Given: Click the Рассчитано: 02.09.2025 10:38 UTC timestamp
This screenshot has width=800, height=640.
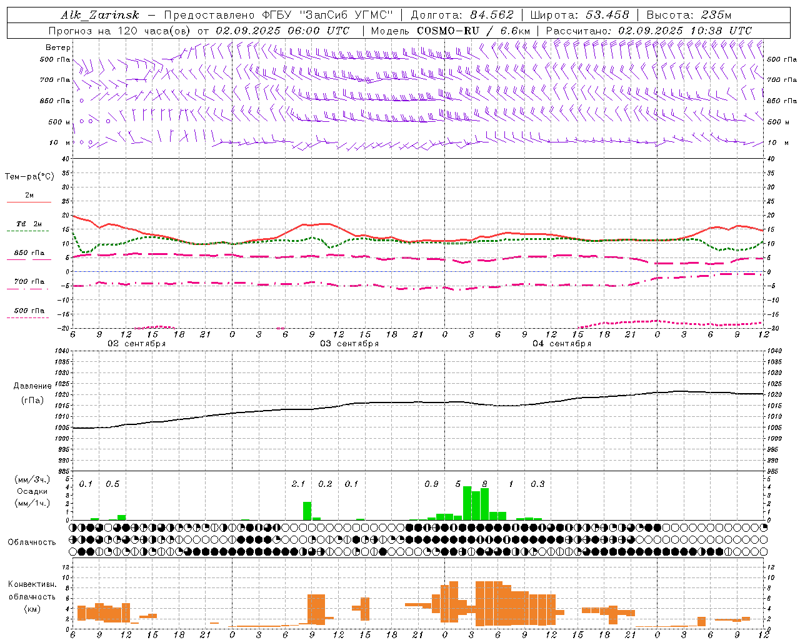Looking at the screenshot, I should point(649,31).
